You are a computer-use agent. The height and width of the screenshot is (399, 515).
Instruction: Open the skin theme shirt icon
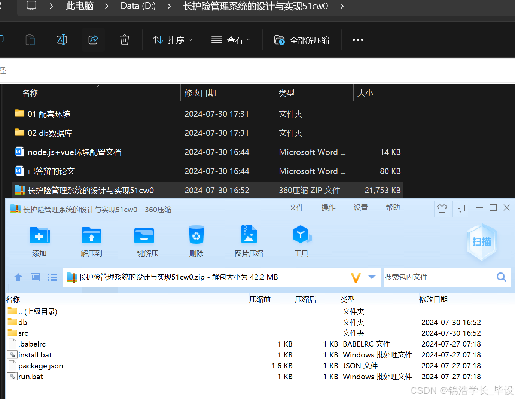coord(442,208)
